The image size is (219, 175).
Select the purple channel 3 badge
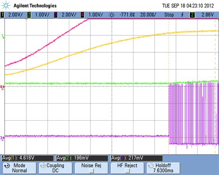[56, 15]
